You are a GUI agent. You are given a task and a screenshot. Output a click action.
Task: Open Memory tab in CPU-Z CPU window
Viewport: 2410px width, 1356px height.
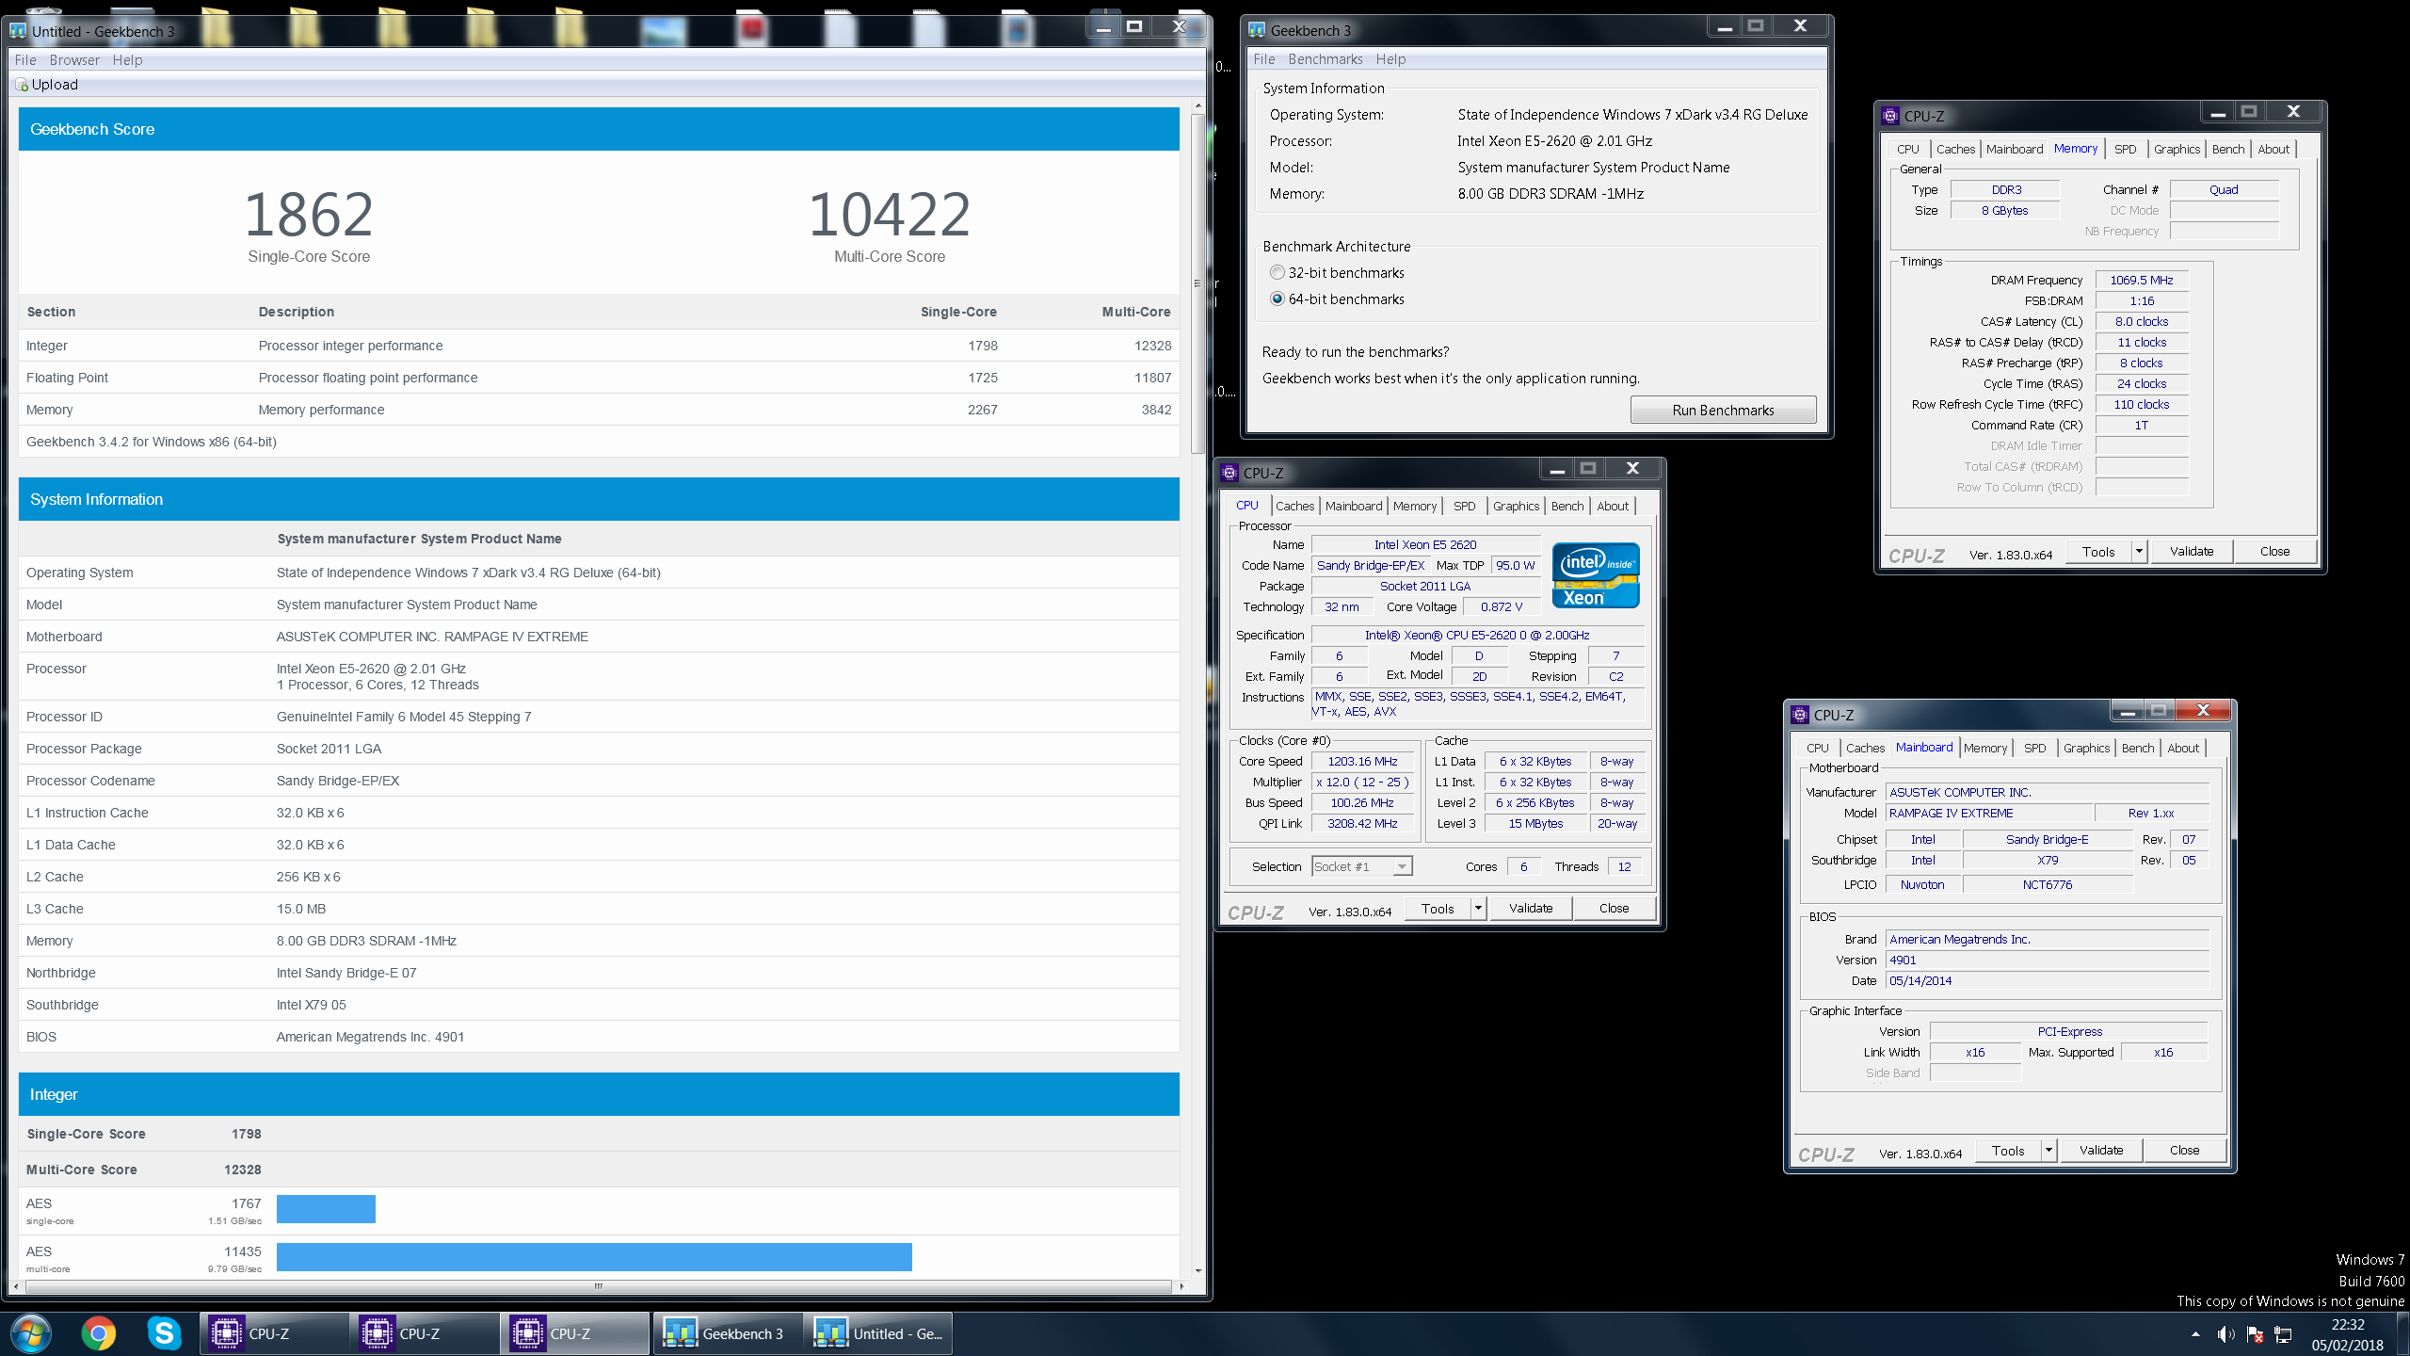1415,507
